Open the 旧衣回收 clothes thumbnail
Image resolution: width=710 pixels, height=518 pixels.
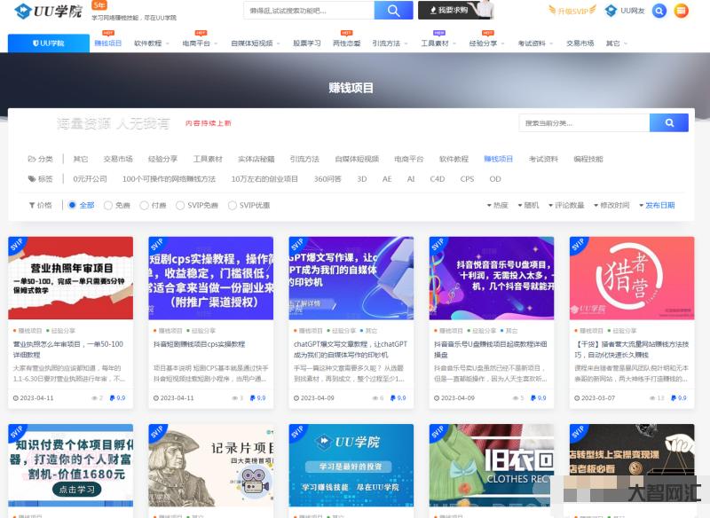[x=492, y=465]
